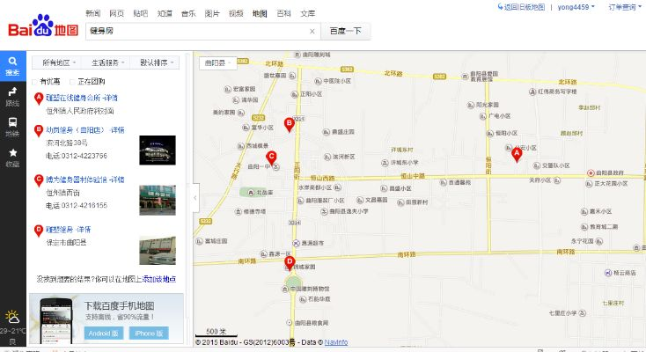Screen dimensions: 646x352
Task: Switch to the 知道 tab
Action: [x=165, y=13]
